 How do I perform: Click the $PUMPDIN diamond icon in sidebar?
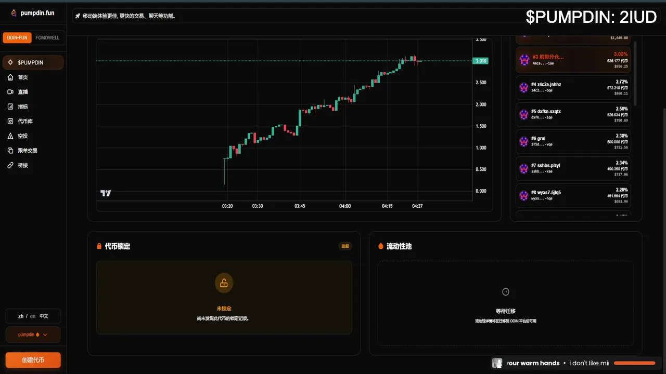click(x=10, y=62)
